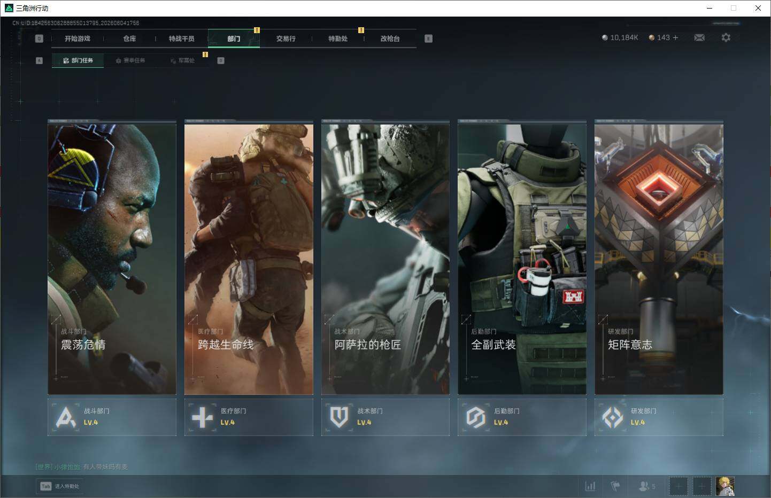Click the D key next sub-tab icon

[221, 60]
